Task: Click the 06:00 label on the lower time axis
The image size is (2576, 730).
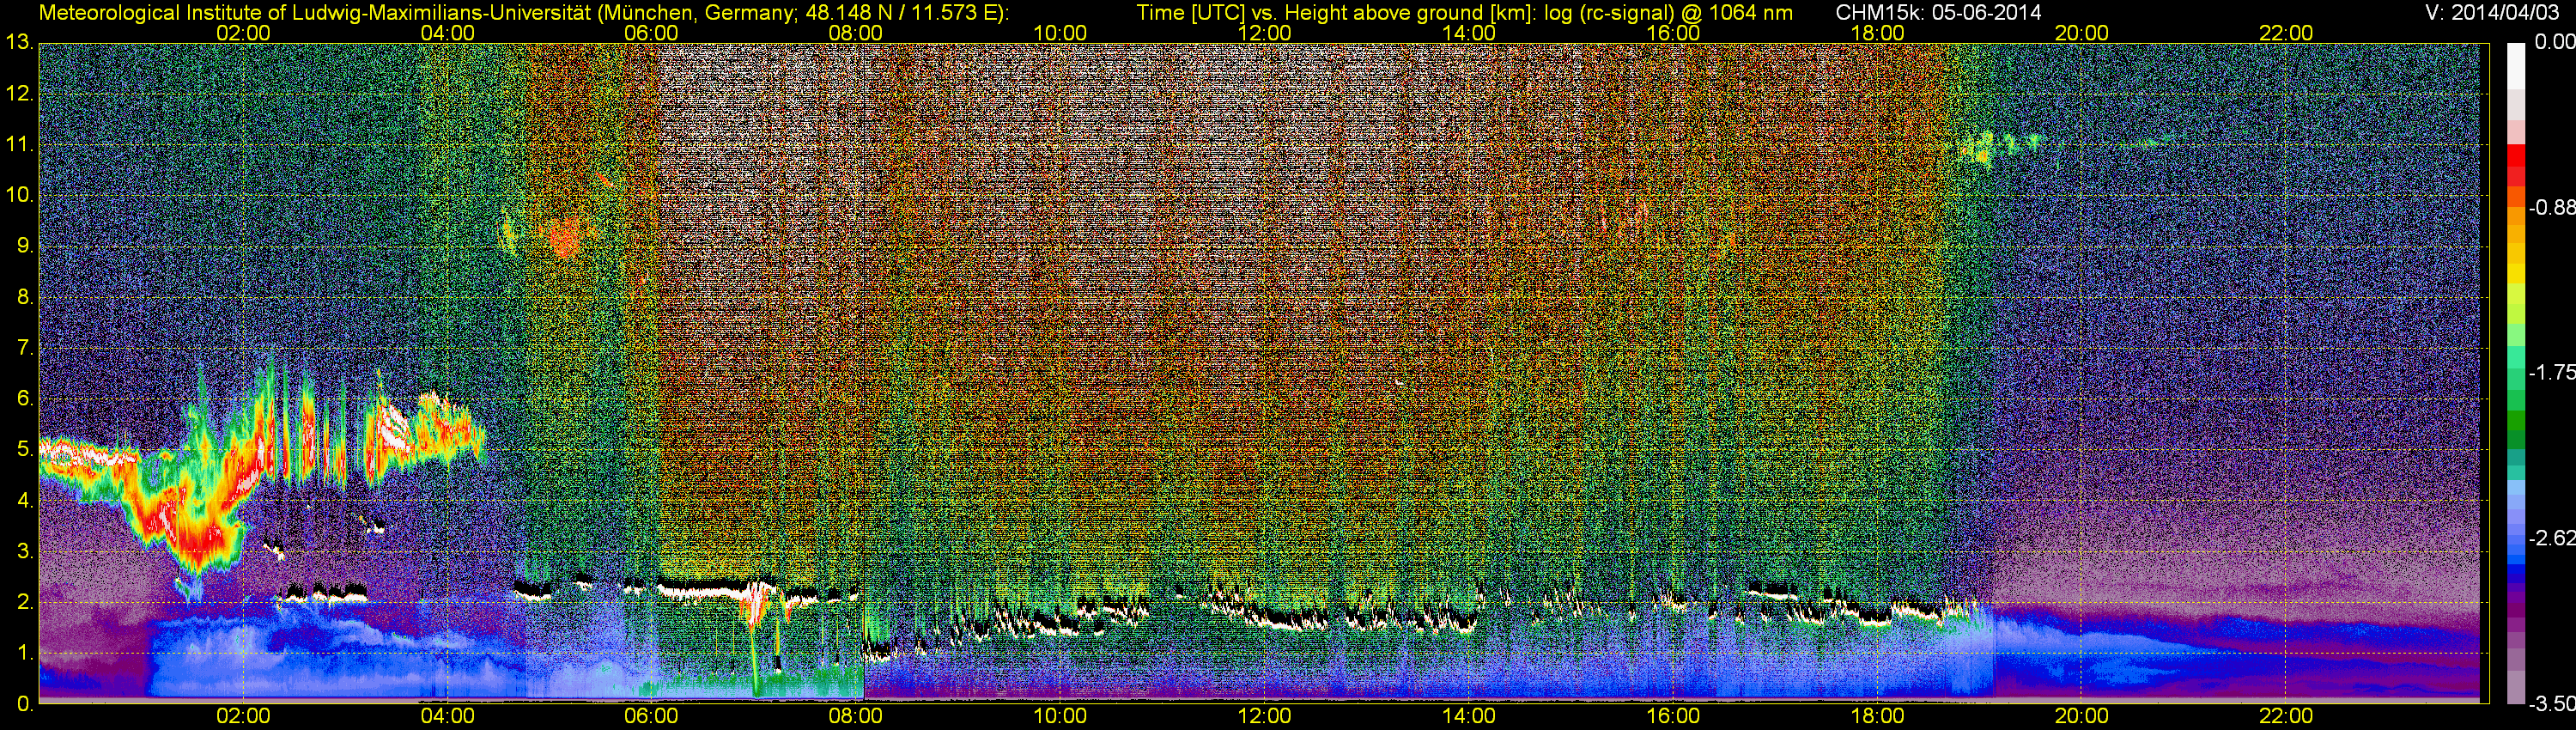Action: [x=651, y=716]
